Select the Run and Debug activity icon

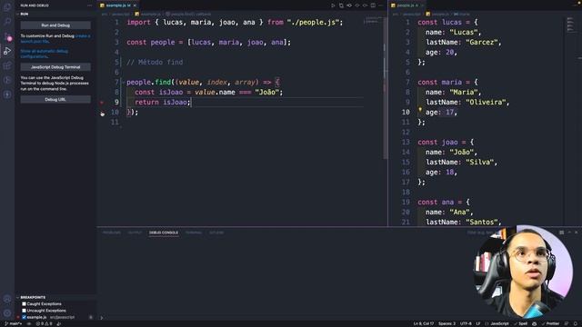click(7, 51)
